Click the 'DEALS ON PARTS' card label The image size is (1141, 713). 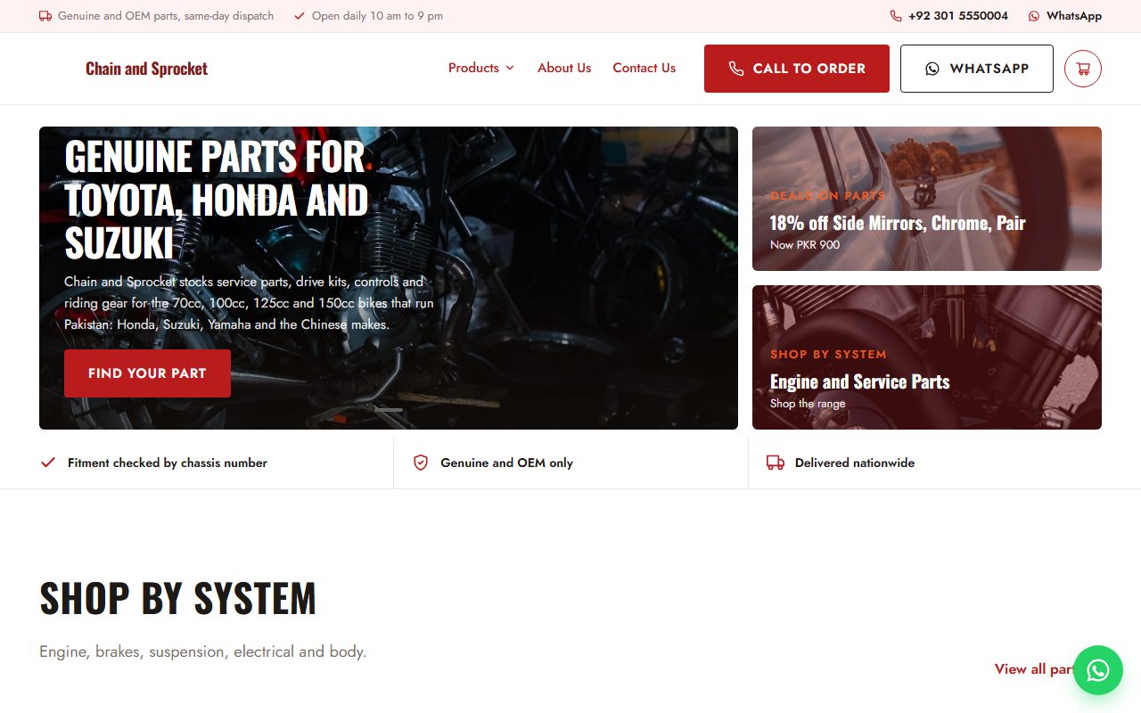pos(828,195)
